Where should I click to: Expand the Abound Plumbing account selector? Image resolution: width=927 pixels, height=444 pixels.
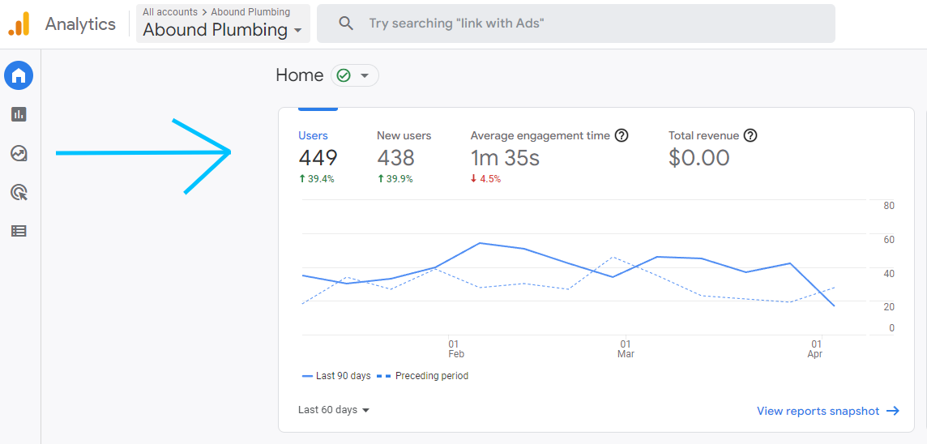tap(223, 23)
